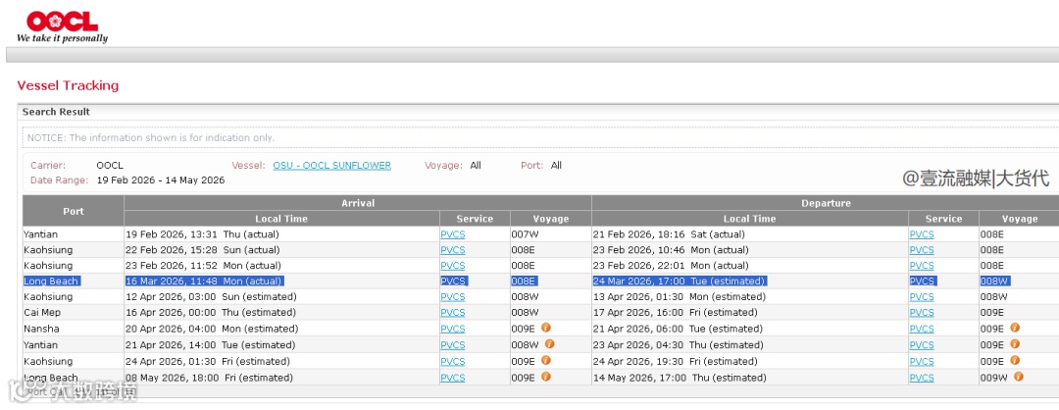The height and width of the screenshot is (410, 1059).
Task: Click arrival time 12 Apr 2026, 03:00 Sun (estimated)
Action: [211, 296]
